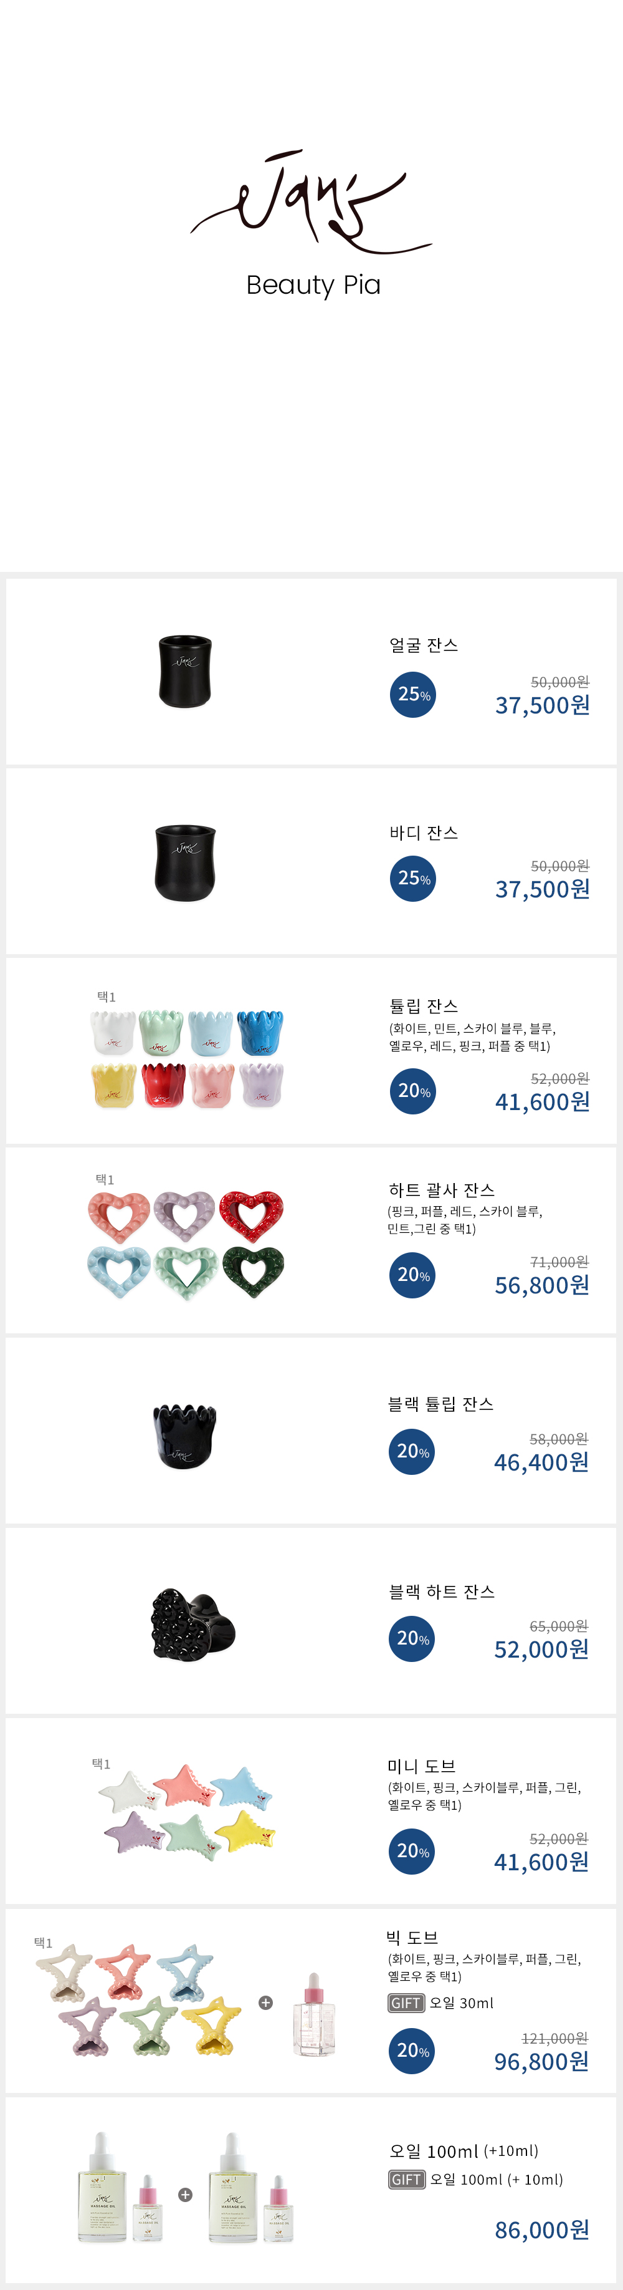Select the red tulip cup
Screen dimensions: 623x2290
(x=163, y=1085)
